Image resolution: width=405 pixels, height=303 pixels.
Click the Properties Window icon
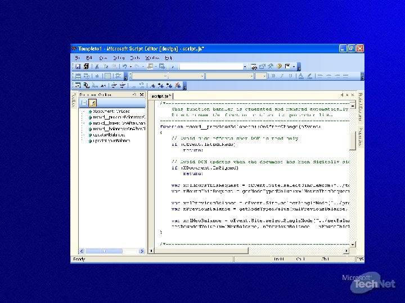(263, 66)
